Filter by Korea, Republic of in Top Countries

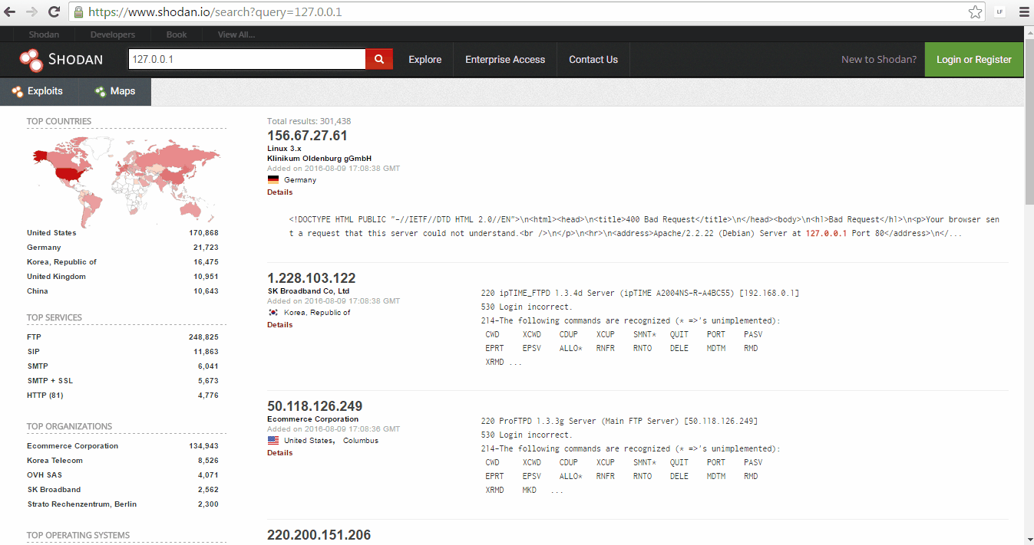coord(61,262)
